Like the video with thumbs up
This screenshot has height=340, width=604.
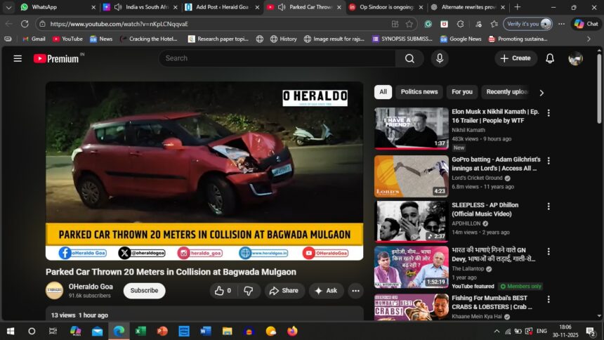coord(223,291)
